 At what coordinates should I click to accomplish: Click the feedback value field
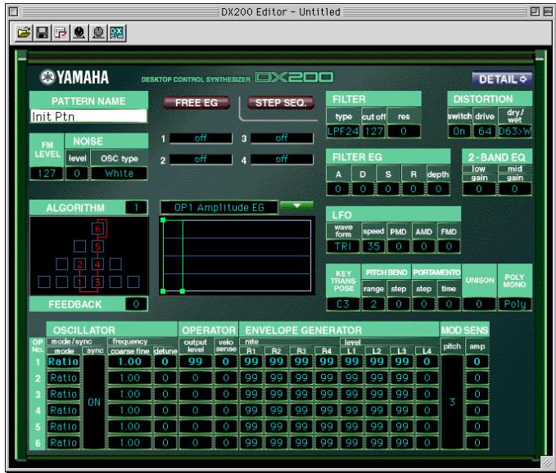click(x=136, y=304)
